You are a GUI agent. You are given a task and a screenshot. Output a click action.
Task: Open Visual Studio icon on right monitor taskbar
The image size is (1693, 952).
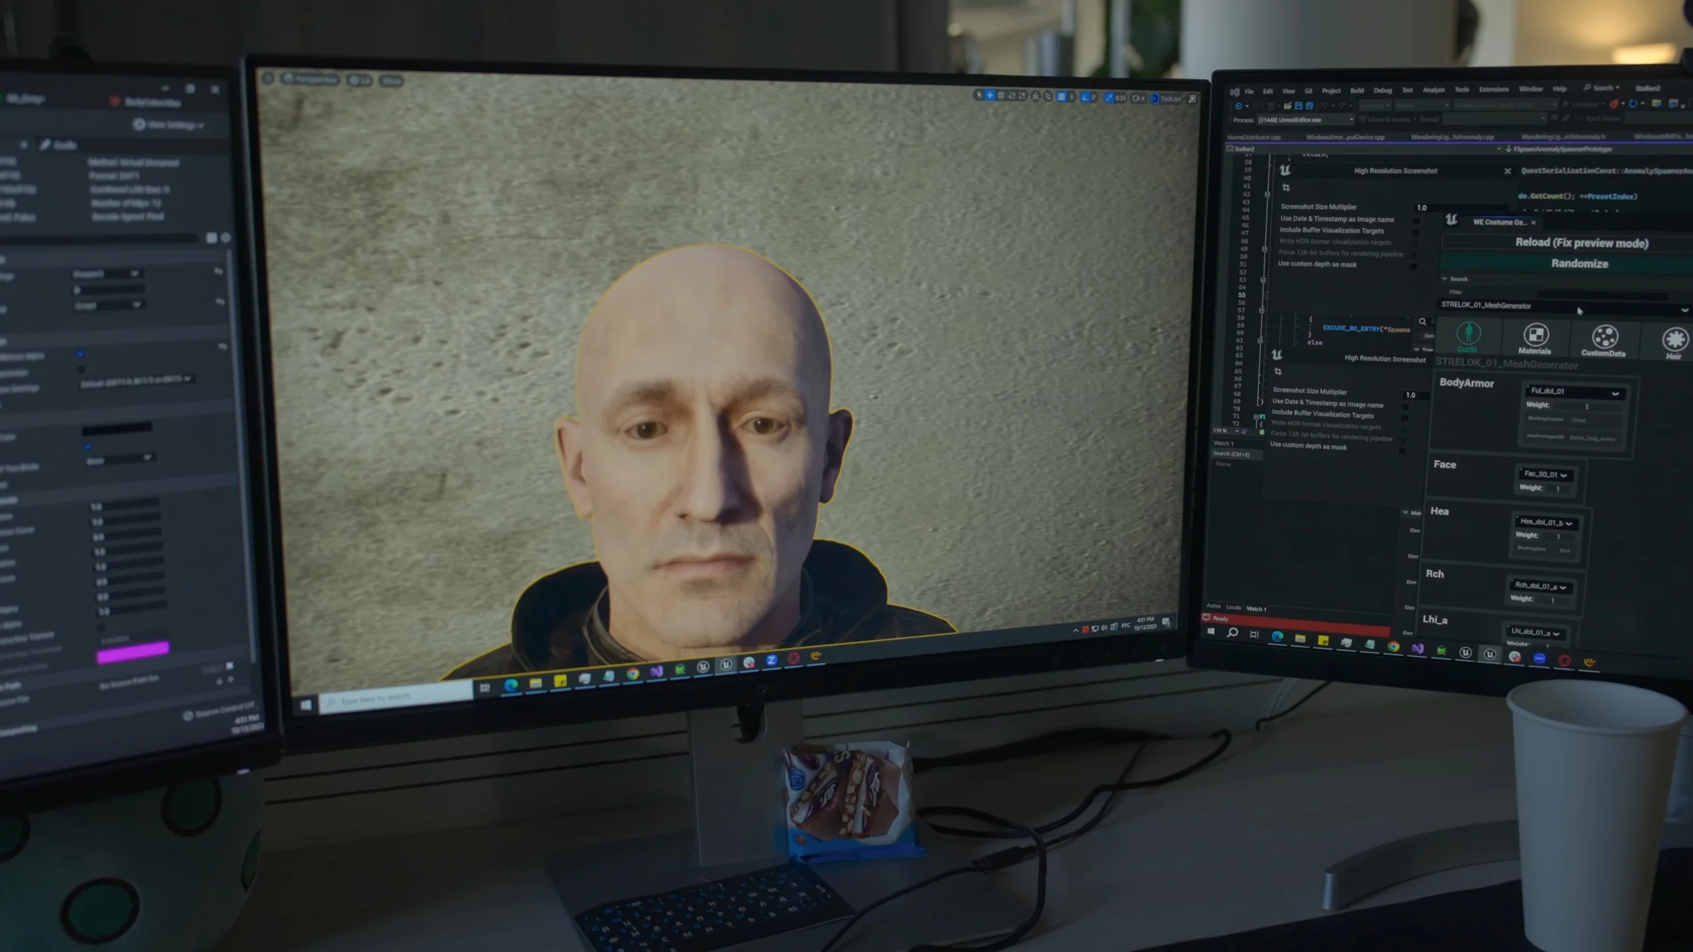[x=1417, y=649]
